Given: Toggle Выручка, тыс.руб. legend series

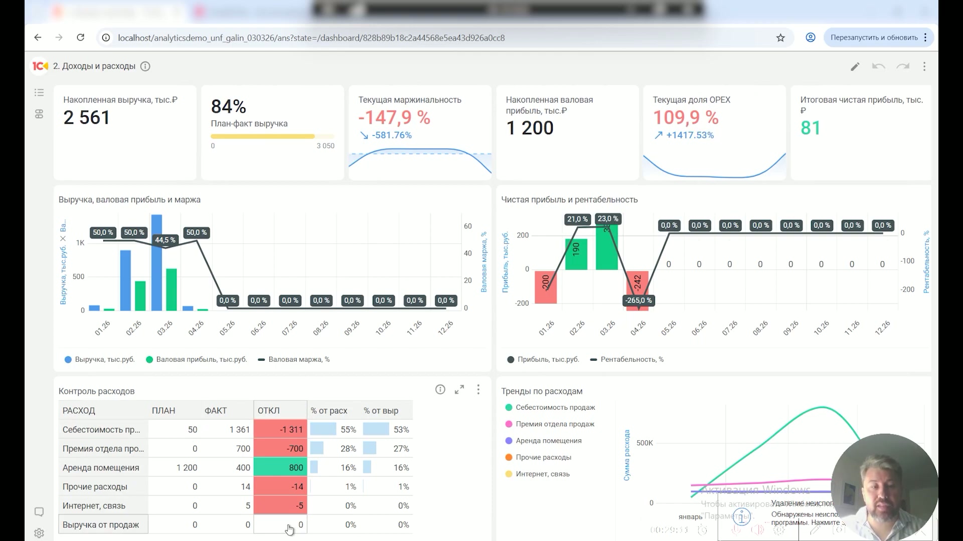Looking at the screenshot, I should coord(100,359).
